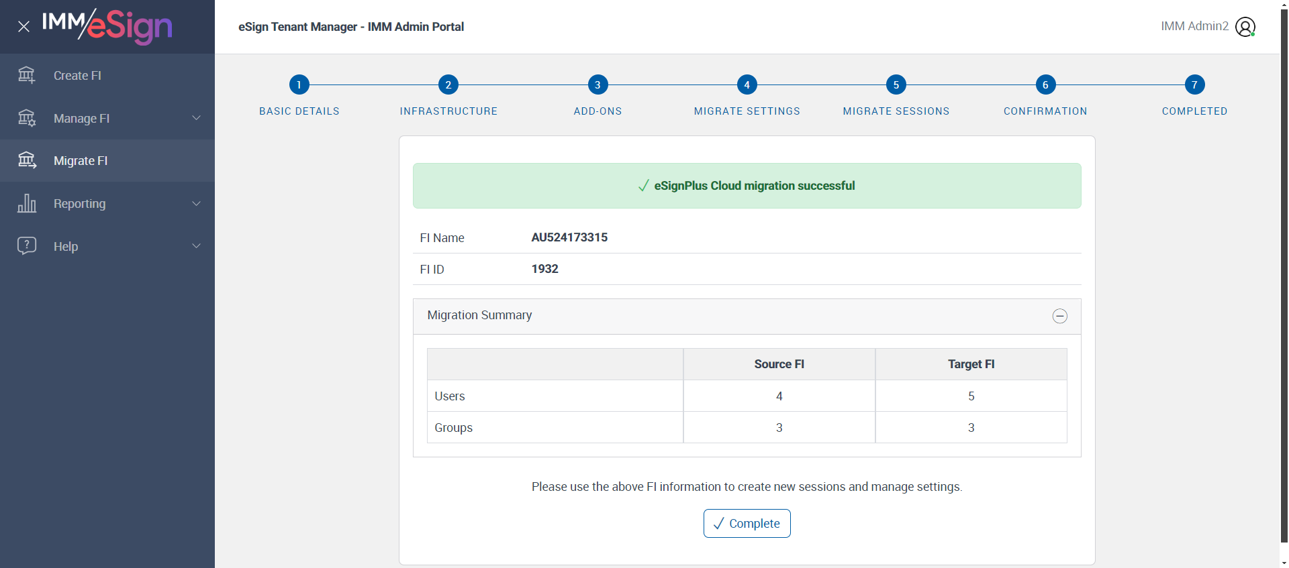Click the IMM Admin2 username

(1194, 26)
